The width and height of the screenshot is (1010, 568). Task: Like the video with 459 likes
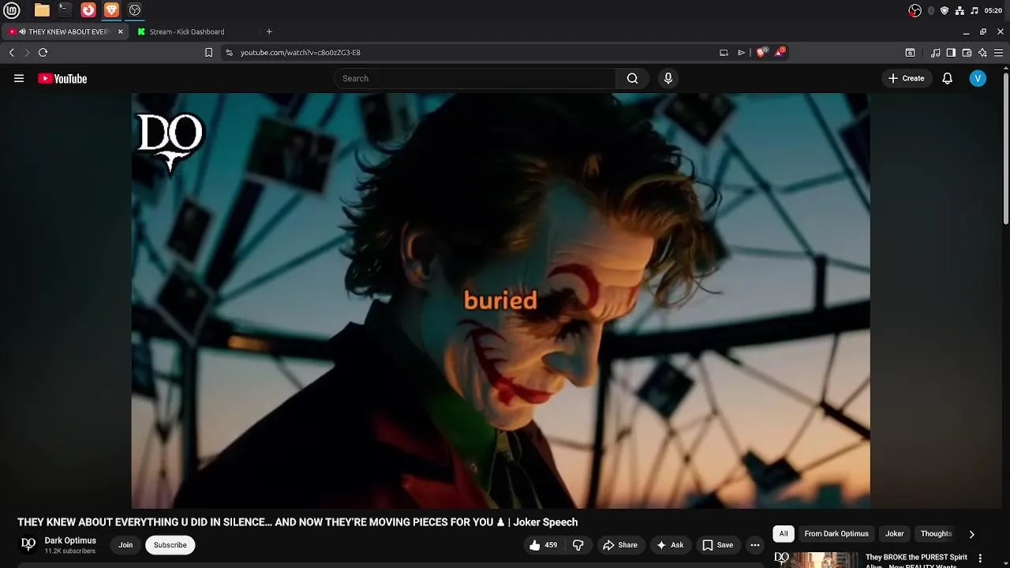pos(544,545)
